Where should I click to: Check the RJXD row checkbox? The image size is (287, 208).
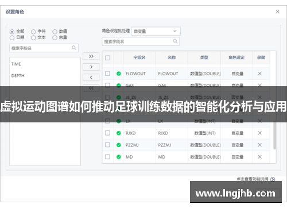108,133
